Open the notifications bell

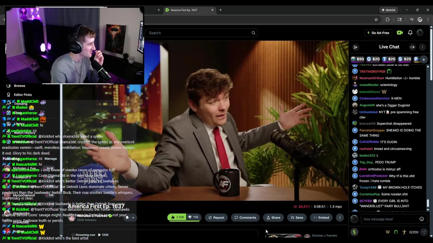point(410,33)
